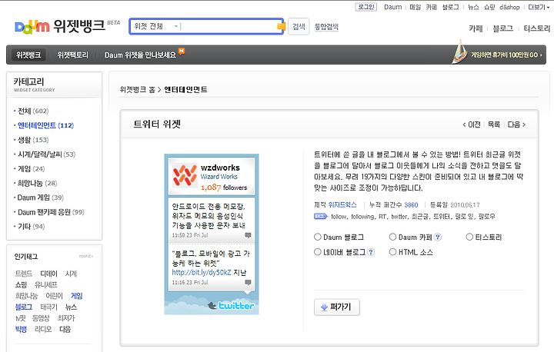This screenshot has width=554, height=352.
Task: Select 시계/달력/날씨 (53) category
Action: pos(46,154)
